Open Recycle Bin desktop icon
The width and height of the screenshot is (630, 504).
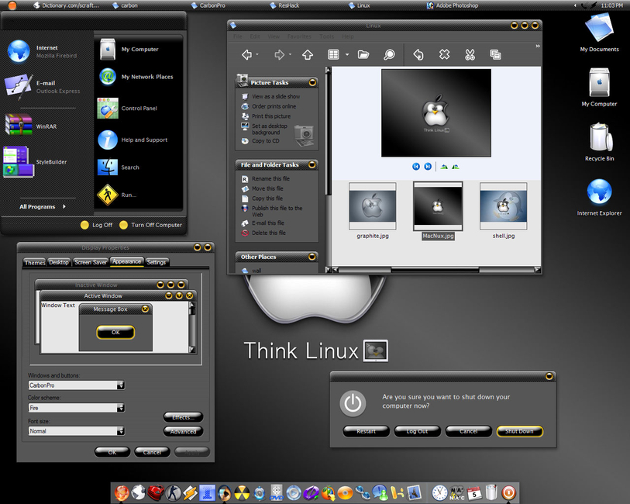click(x=600, y=143)
